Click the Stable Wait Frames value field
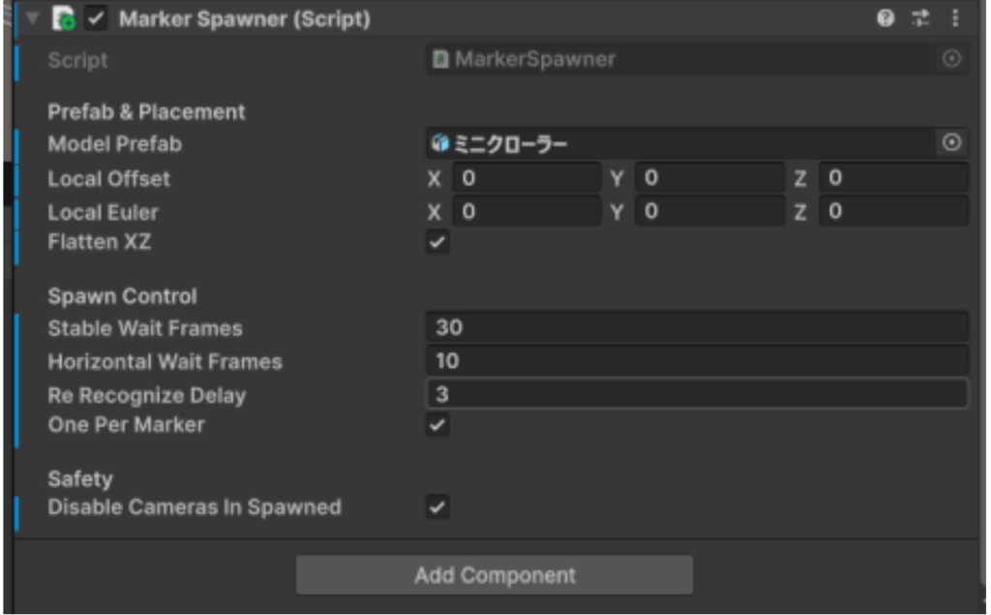 tap(697, 327)
